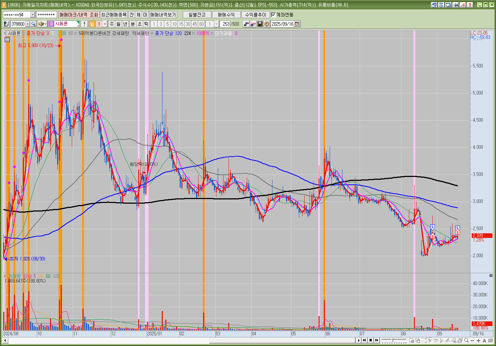Image resolution: width=496 pixels, height=346 pixels.
Task: Click the stock code icon left of 378800
Action: [x=6, y=24]
